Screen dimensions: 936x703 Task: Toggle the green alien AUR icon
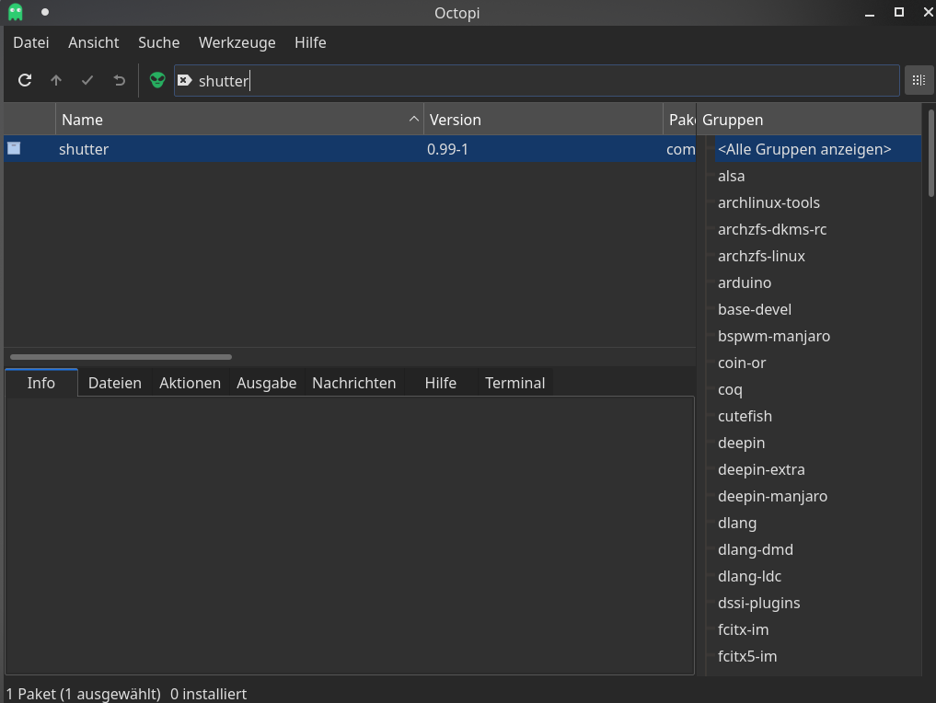[x=157, y=81]
